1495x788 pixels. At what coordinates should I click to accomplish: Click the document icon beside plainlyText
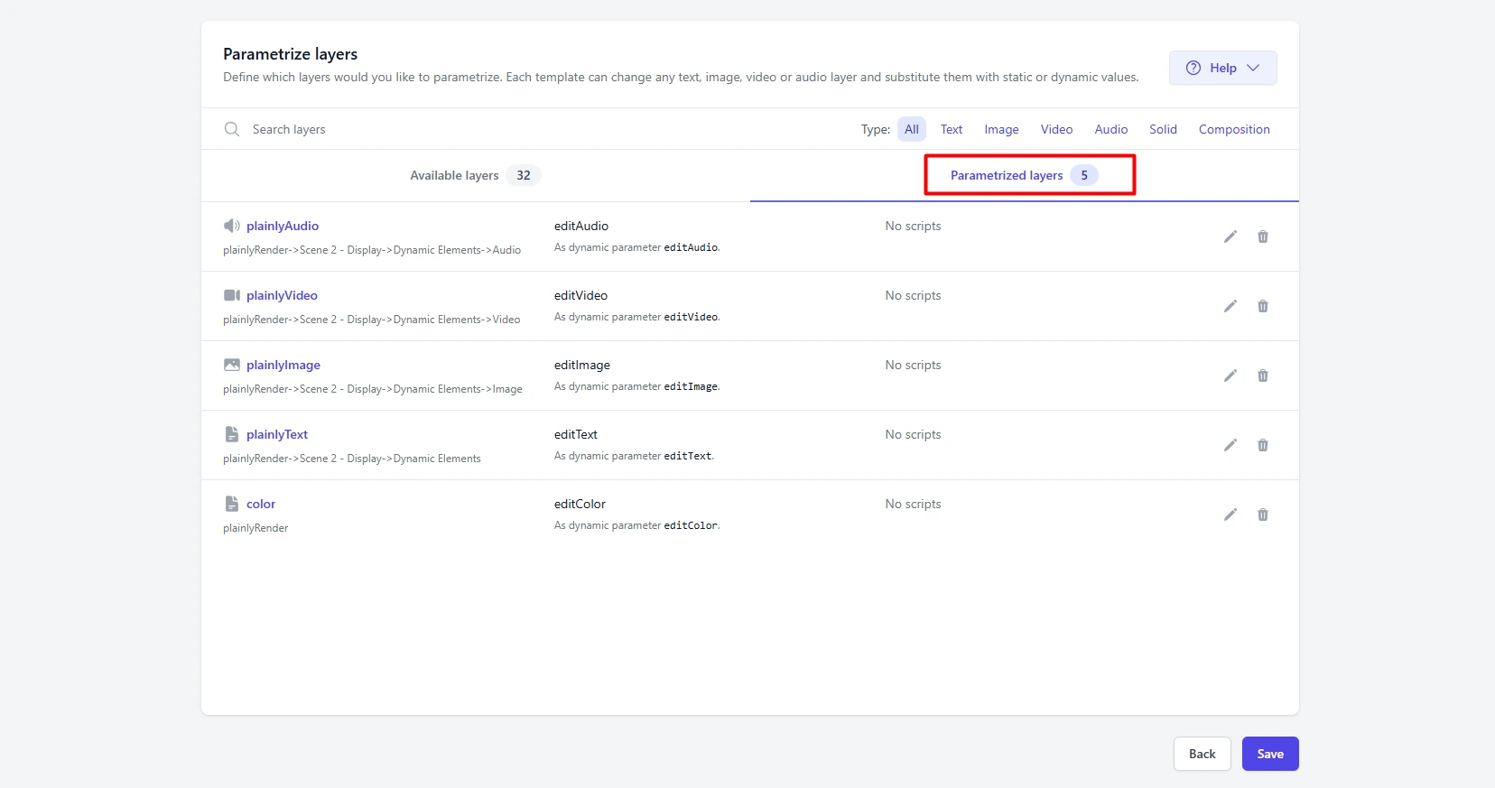[232, 434]
